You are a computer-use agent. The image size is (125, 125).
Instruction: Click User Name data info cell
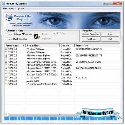[66, 78]
